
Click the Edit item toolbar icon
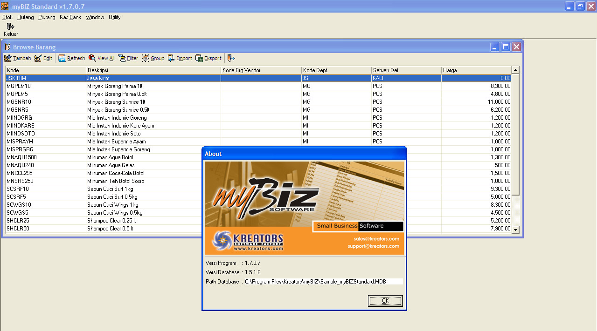click(38, 58)
